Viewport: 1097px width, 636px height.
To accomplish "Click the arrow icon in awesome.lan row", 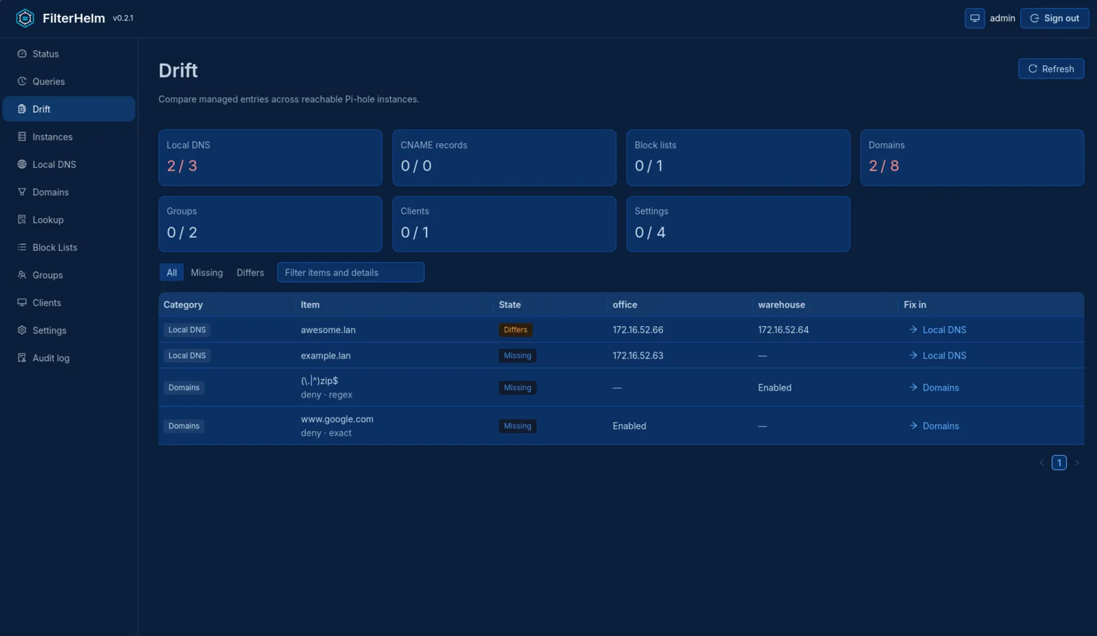I will [913, 330].
